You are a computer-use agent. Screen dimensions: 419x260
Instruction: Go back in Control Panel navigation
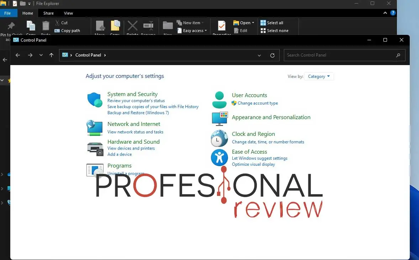[18, 55]
